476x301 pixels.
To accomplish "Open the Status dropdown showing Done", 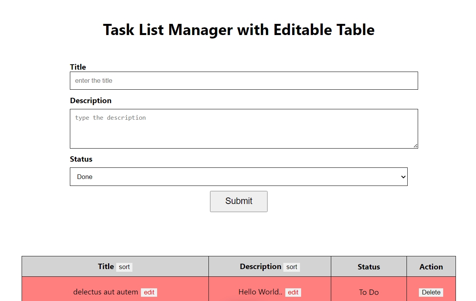I will (x=239, y=177).
